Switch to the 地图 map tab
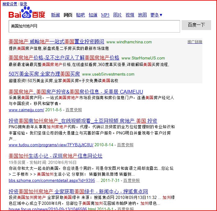 pos(142,15)
